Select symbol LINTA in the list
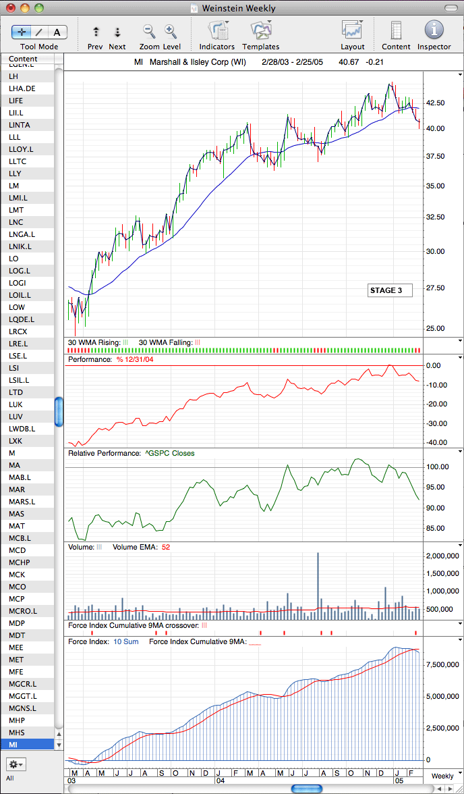 coord(28,124)
